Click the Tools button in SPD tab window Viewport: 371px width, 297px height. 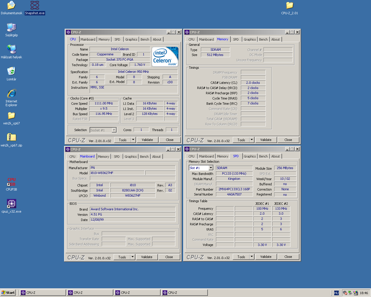[x=241, y=257]
